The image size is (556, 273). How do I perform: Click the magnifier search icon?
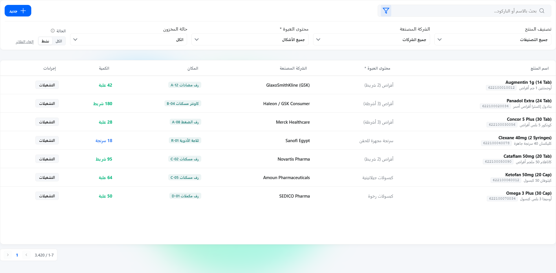(x=542, y=11)
